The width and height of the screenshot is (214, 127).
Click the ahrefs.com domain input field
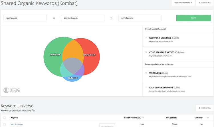point(140,18)
